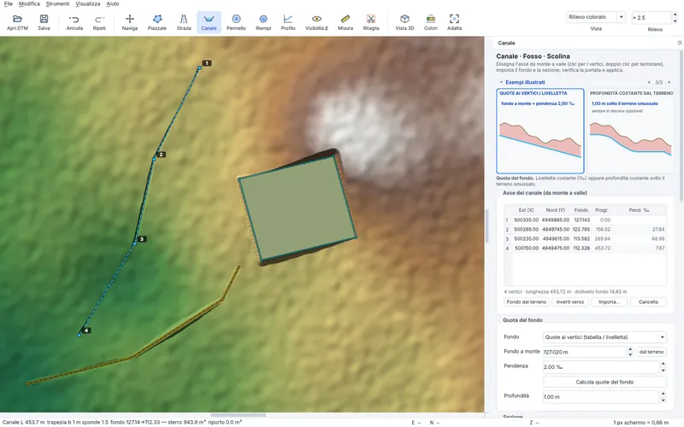This screenshot has width=684, height=427.
Task: Click canal vertex 4 on the map
Action: 80,335
